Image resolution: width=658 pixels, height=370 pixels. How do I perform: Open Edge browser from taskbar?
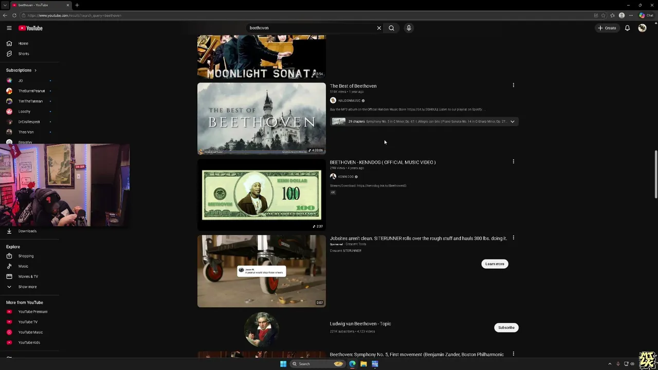tap(352, 364)
